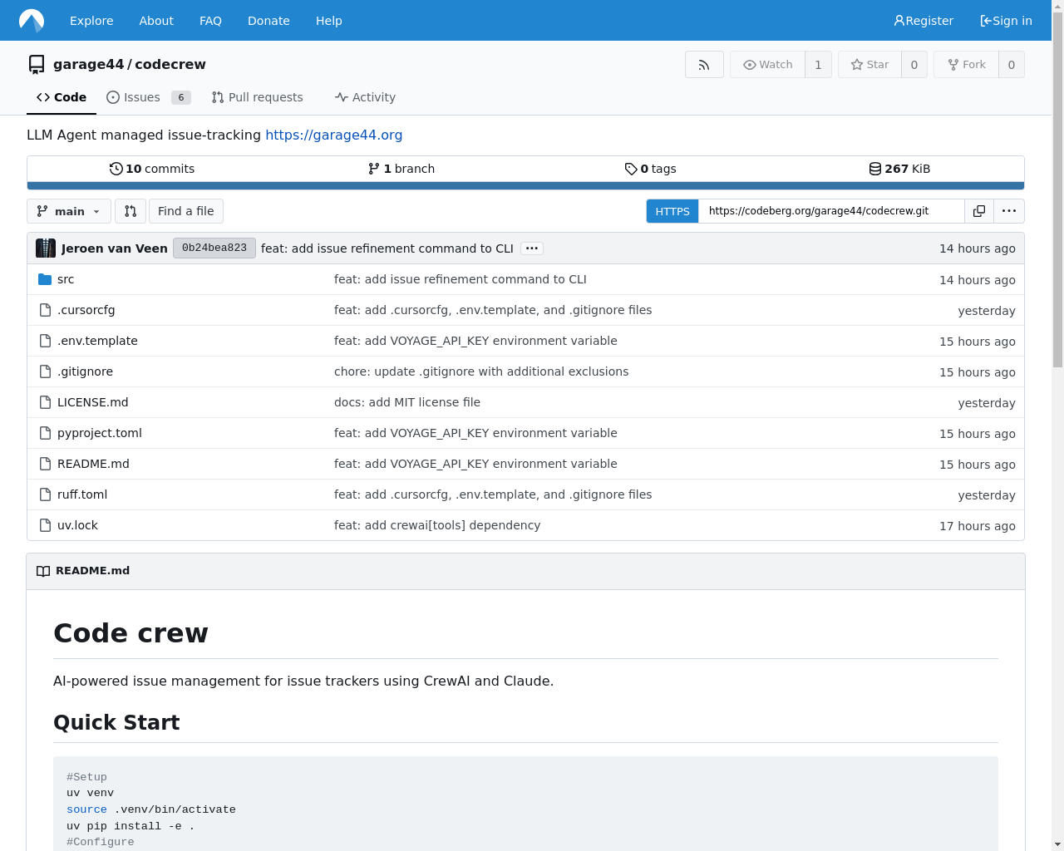Open 'chore: update .gitignore with additional exclusions' message
The image size is (1064, 851).
(x=481, y=371)
